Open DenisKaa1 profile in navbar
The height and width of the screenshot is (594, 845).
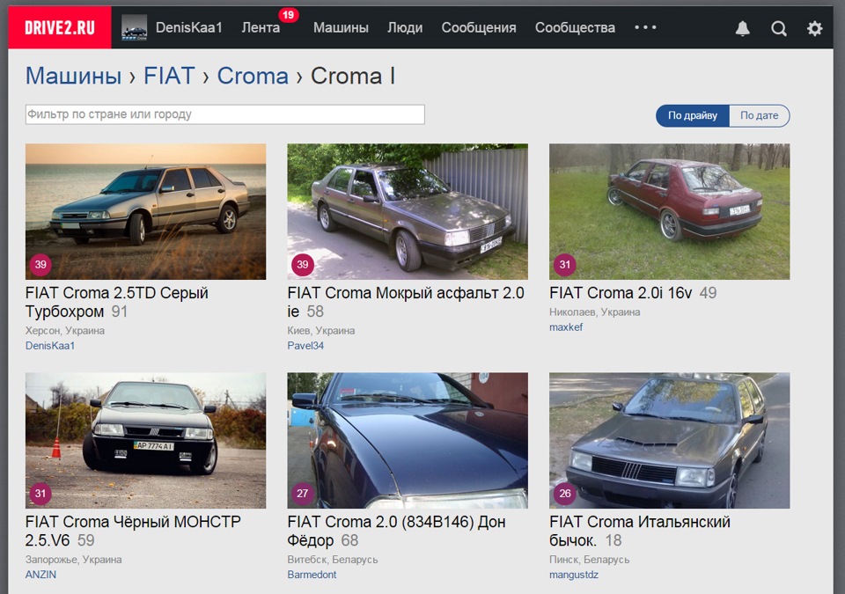pyautogui.click(x=188, y=27)
